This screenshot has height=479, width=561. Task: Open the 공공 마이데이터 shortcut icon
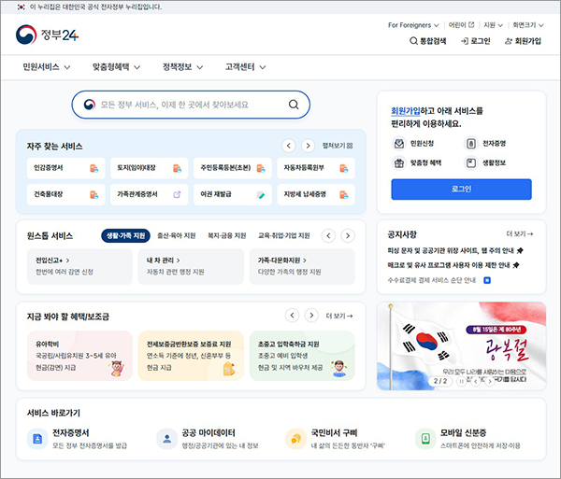click(x=166, y=439)
